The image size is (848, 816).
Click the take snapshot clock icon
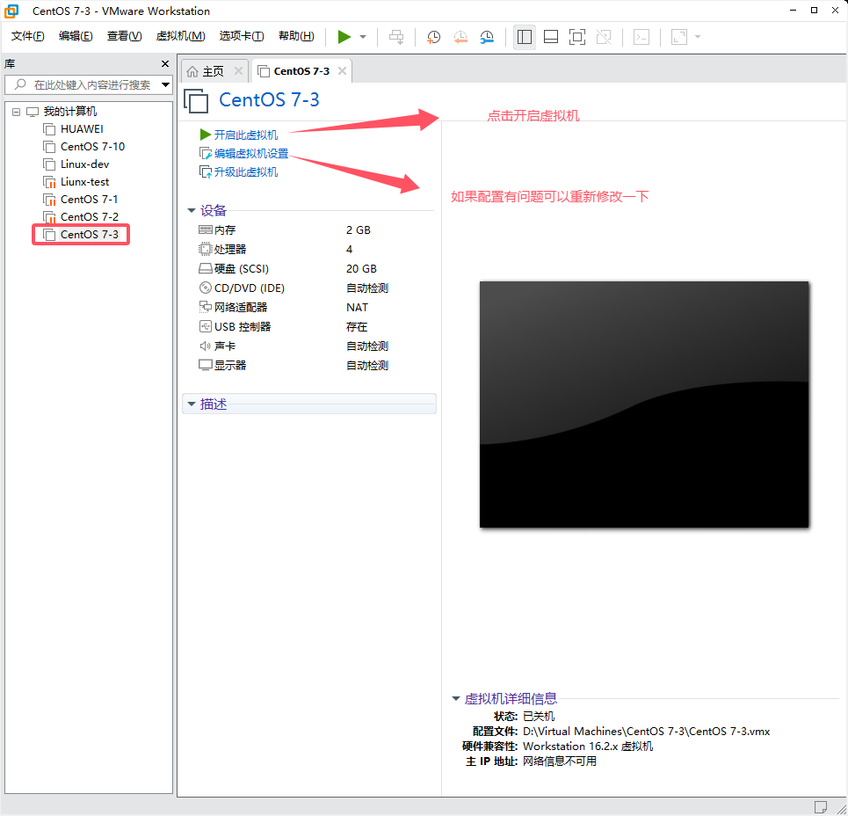433,37
